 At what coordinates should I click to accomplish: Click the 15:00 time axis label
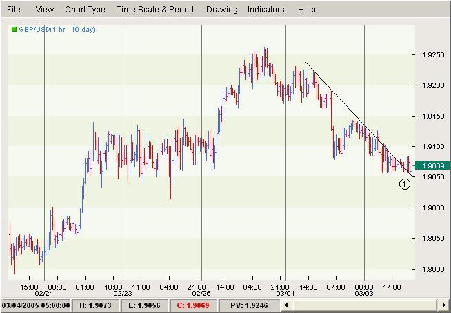coord(29,287)
